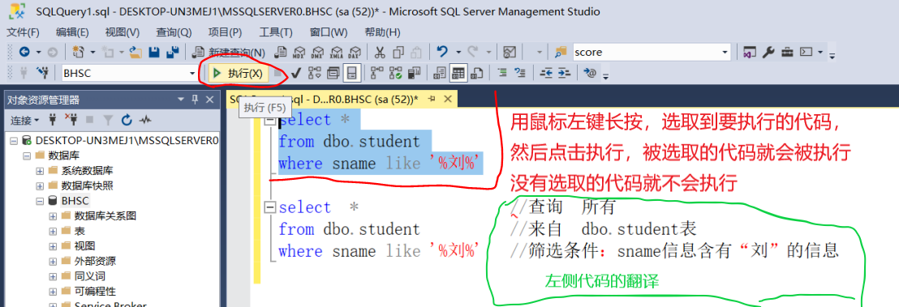Toggle Include Client Statistics

pyautogui.click(x=413, y=73)
